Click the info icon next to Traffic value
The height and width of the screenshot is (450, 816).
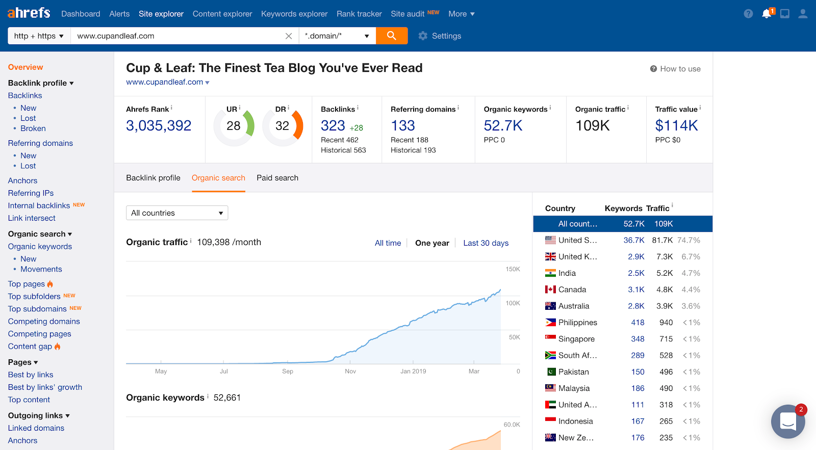700,108
